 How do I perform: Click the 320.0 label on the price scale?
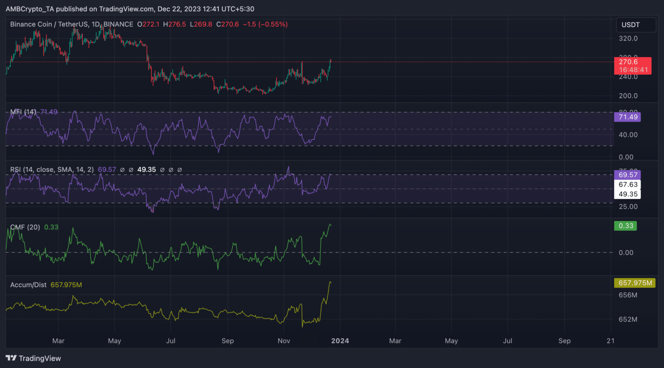628,38
